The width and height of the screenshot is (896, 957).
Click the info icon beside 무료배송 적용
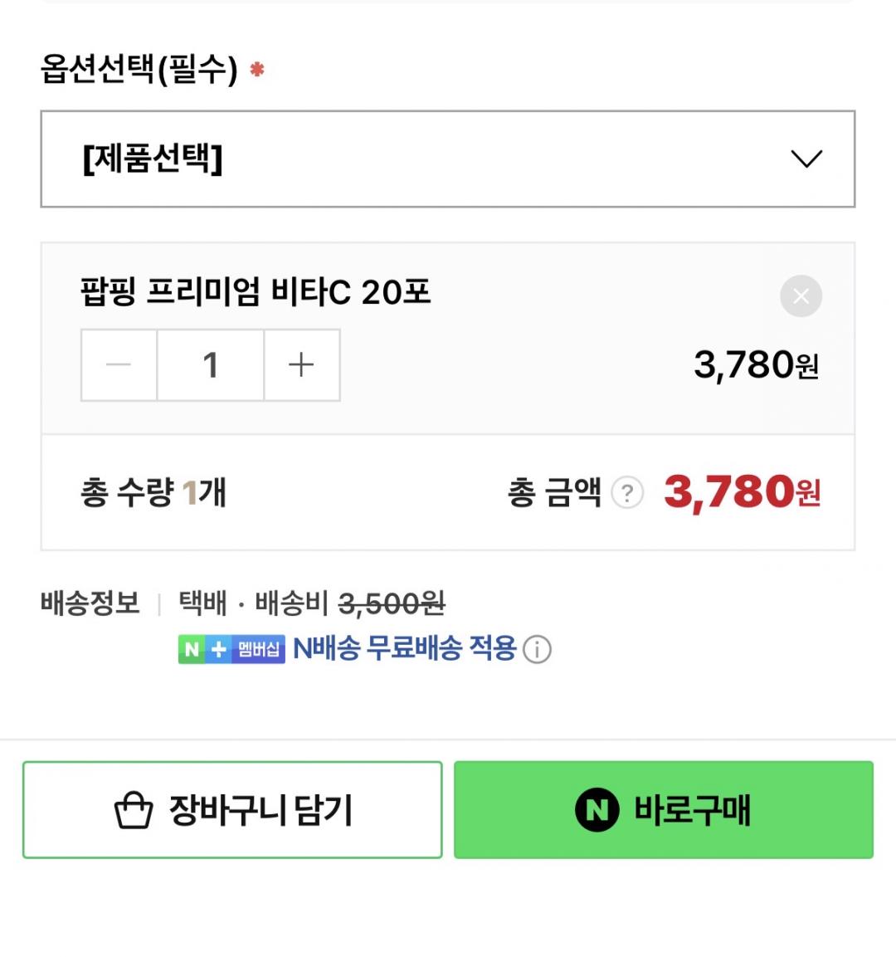[x=538, y=649]
